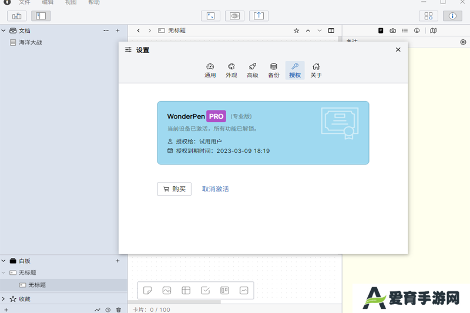Jump to next item with down chevron

click(320, 31)
